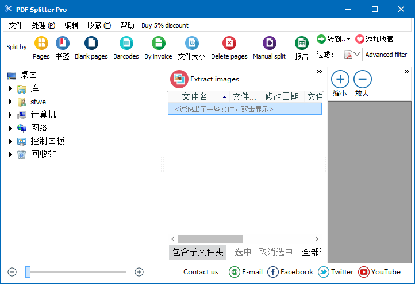Click the file list horizontal scrollbar thumb
Image resolution: width=415 pixels, height=284 pixels.
(210, 239)
